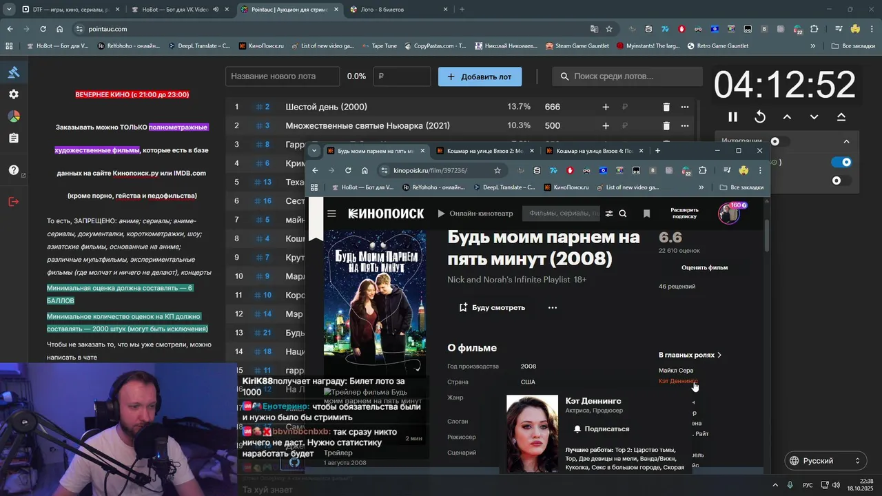The image size is (882, 496).
Task: Delete the lot Множественные святые Ньюарка (2021)
Action: tap(666, 125)
